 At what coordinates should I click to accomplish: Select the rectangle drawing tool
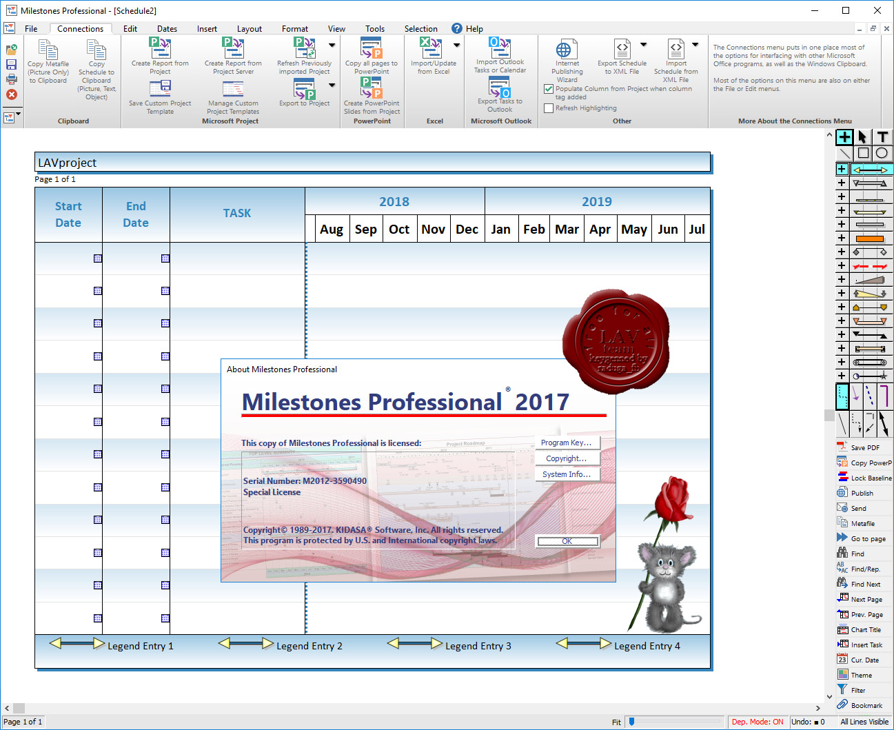pos(863,153)
